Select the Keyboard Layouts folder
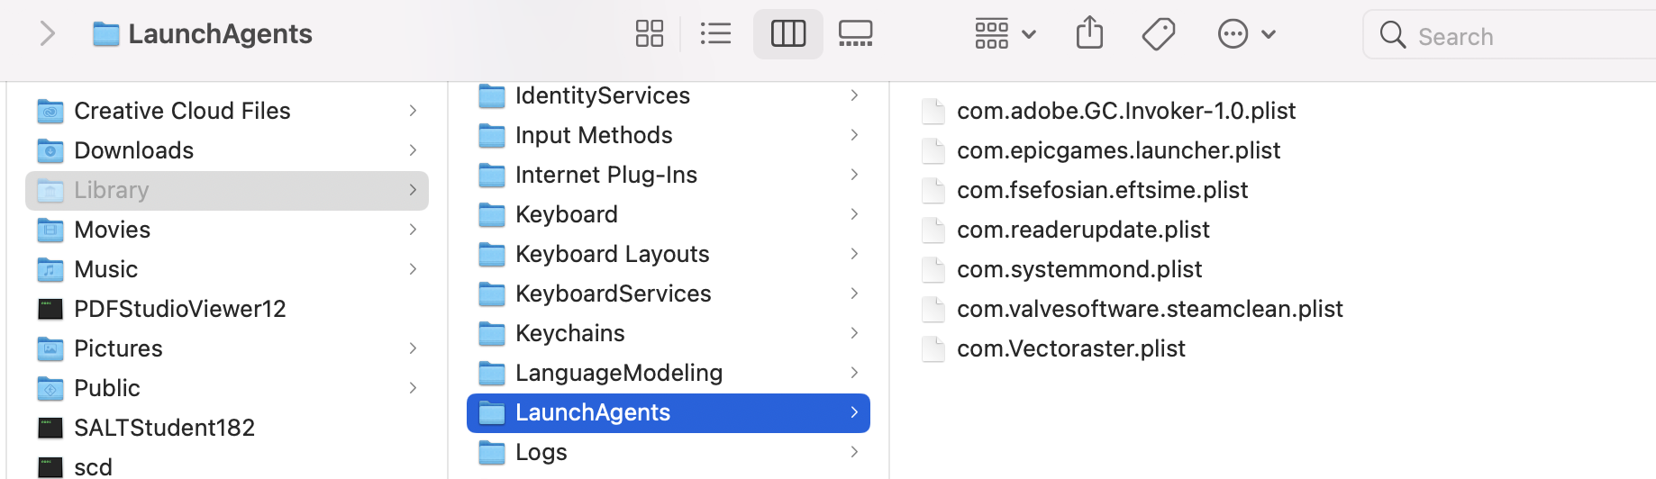1656x479 pixels. (x=612, y=254)
